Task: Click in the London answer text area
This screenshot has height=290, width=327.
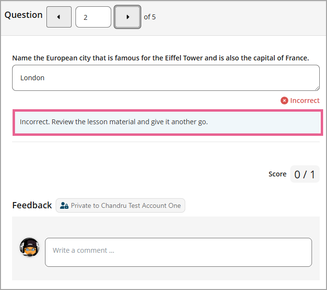Action: (165, 78)
